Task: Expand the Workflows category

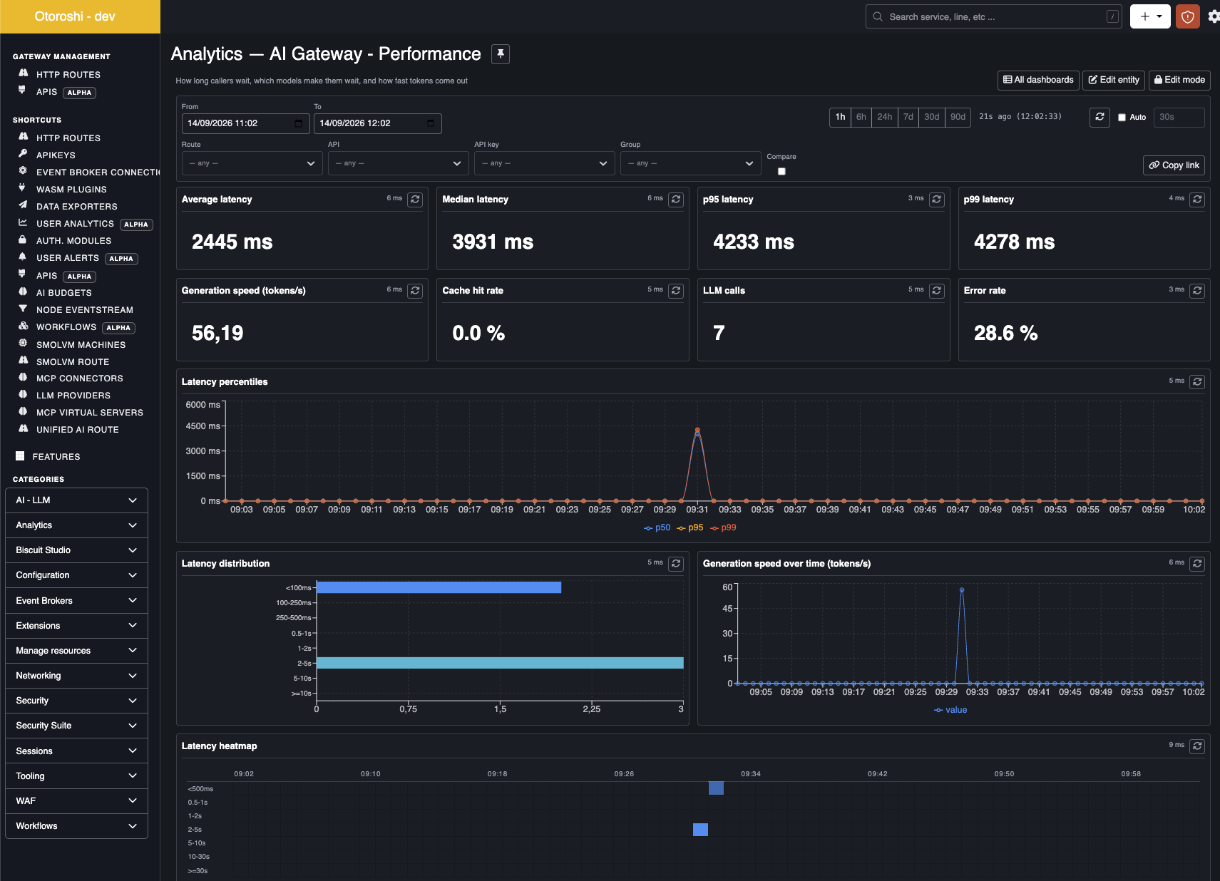Action: 76,826
